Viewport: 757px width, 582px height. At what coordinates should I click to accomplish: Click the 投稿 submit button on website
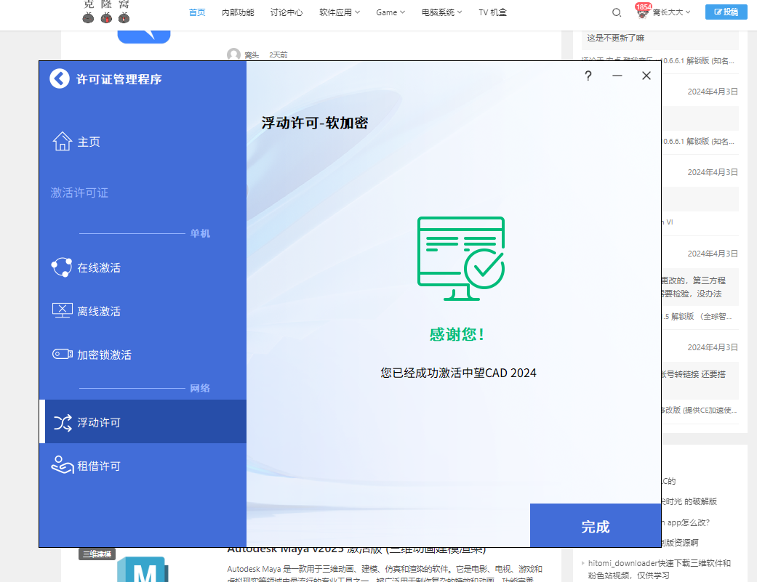726,12
